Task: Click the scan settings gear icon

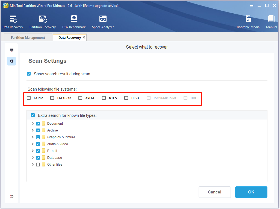Action: [x=11, y=61]
